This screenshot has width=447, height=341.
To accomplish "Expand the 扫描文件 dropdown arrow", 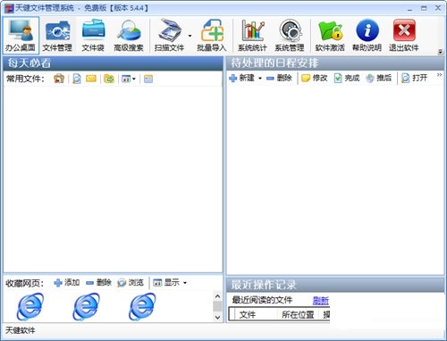I will (x=190, y=36).
